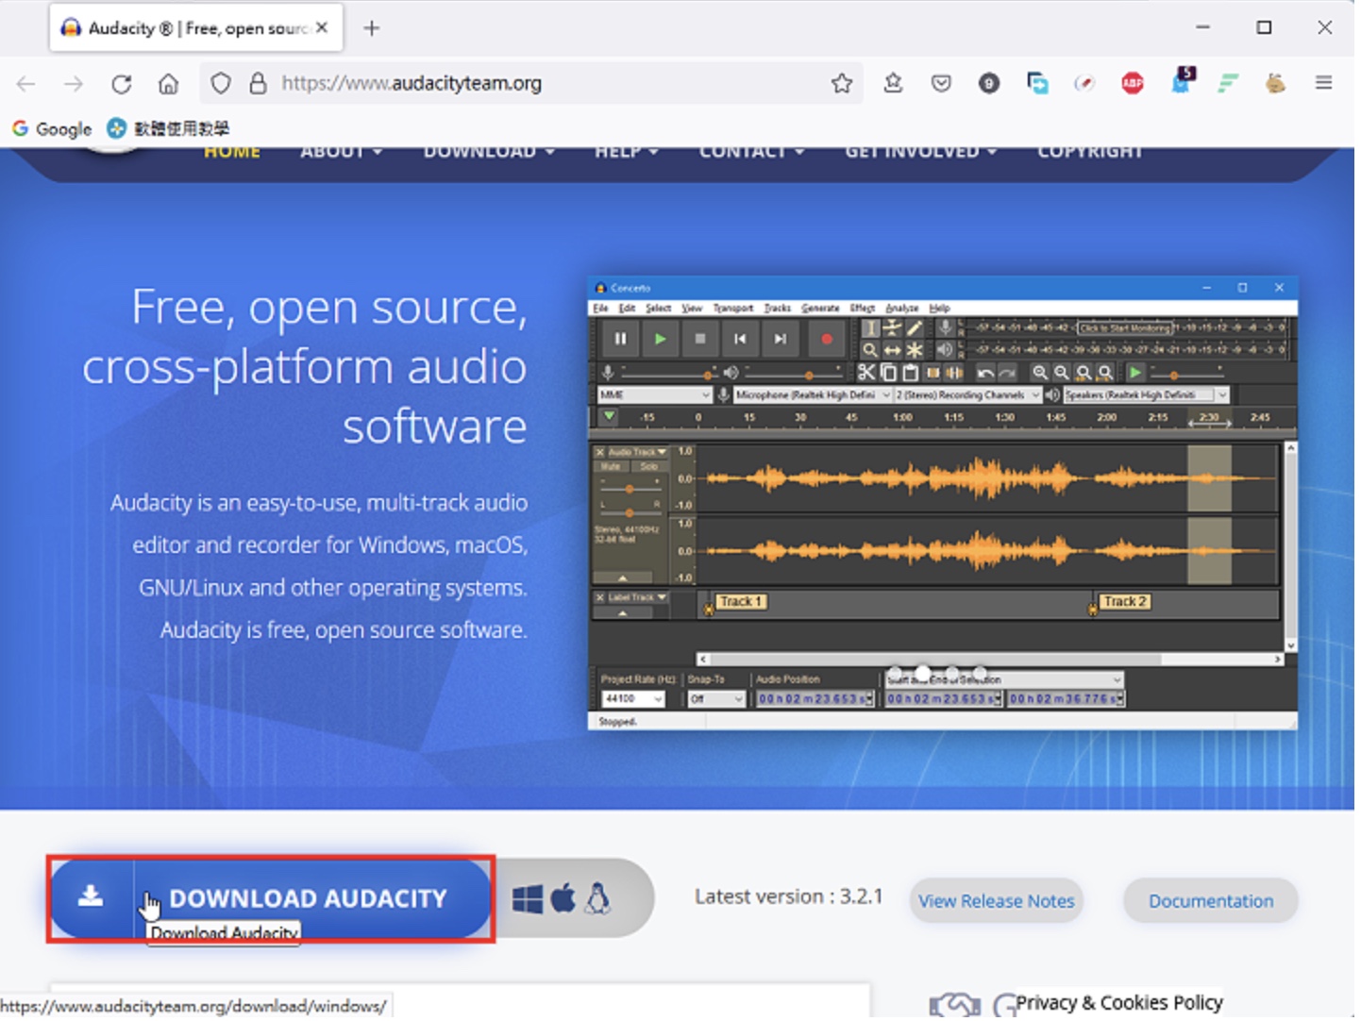The image size is (1361, 1021).
Task: Expand the GET INVOLVED navigation dropdown
Action: [920, 152]
